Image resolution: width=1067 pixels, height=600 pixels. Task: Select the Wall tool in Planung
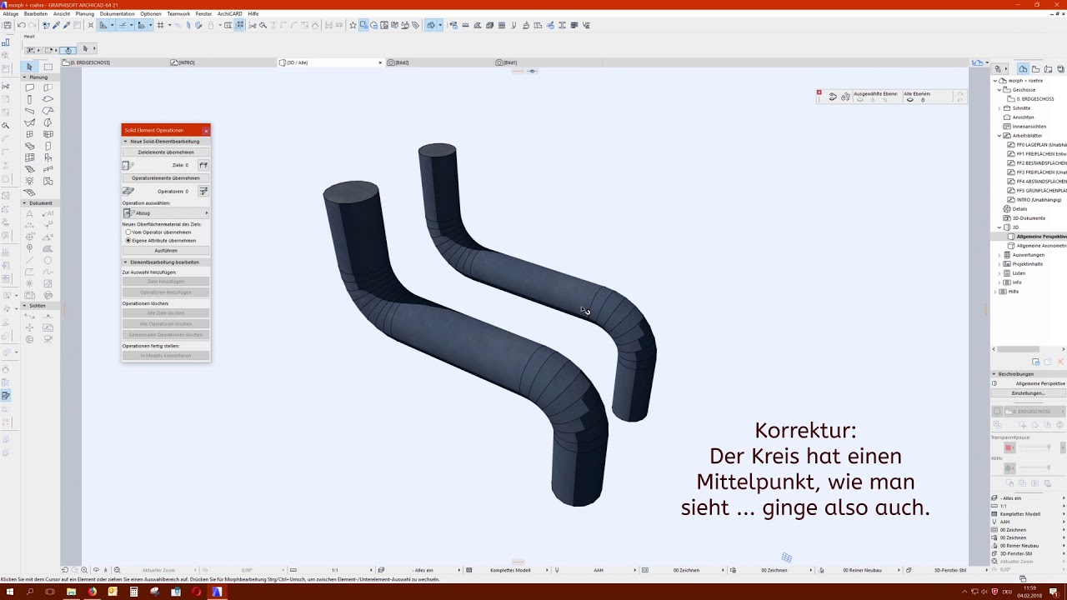(29, 87)
